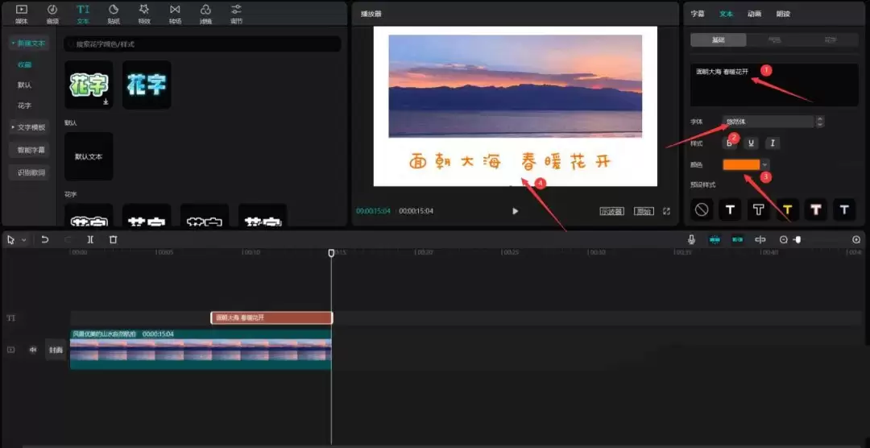Click the undo arrow in timeline toolbar

coord(45,240)
